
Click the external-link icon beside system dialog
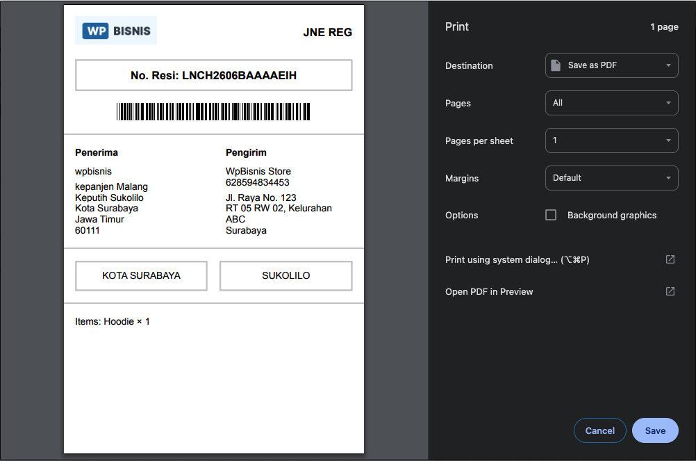point(670,259)
